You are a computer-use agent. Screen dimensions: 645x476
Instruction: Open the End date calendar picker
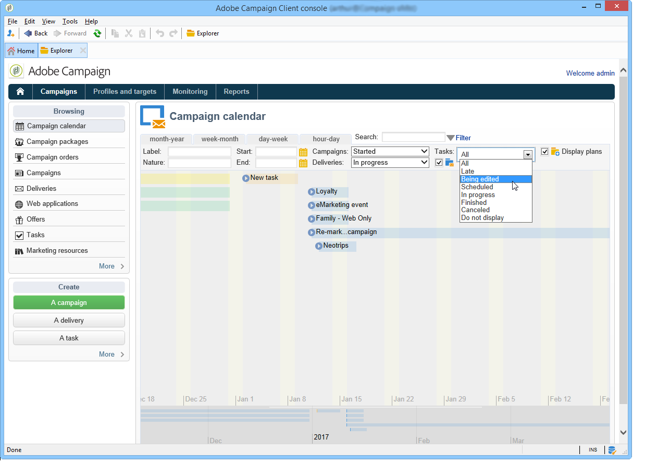tap(303, 163)
